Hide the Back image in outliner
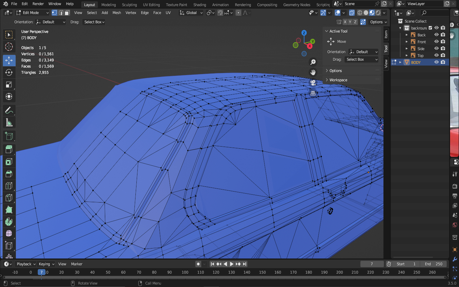The height and width of the screenshot is (287, 459). click(x=436, y=35)
